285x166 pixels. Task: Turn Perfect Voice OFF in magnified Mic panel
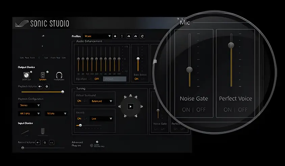(x=243, y=110)
